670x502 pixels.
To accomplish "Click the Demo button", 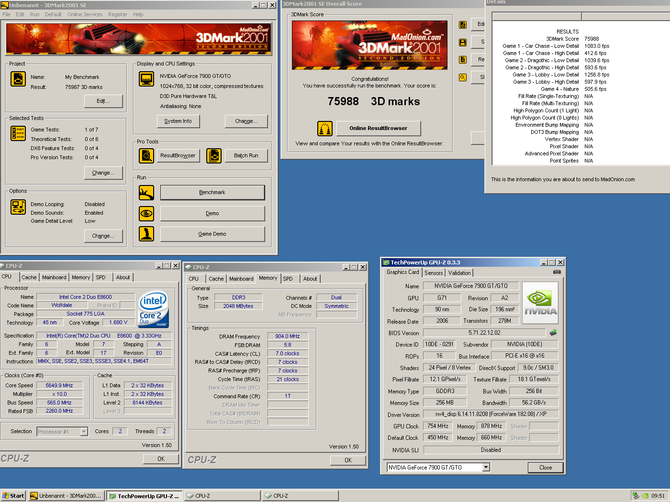I will (212, 213).
